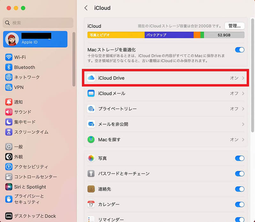Click the Mac を探す オン status
The height and width of the screenshot is (222, 255).
point(234,140)
